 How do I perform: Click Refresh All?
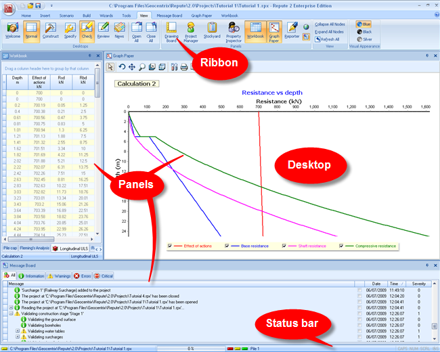tap(327, 39)
